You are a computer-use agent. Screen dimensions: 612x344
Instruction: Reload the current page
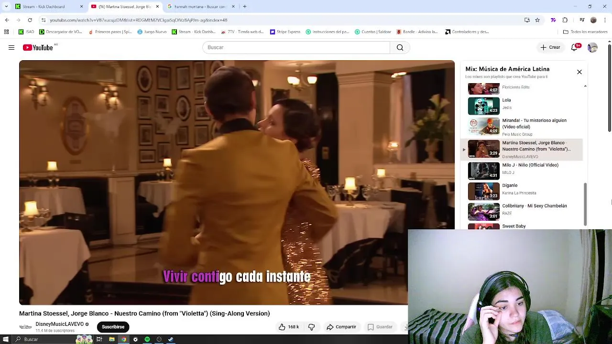[30, 20]
